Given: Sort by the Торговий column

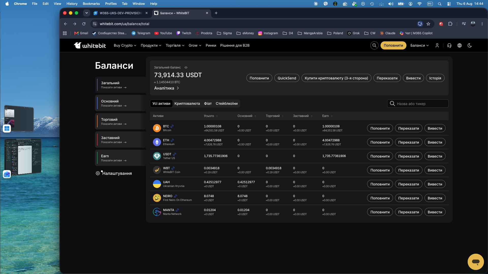Looking at the screenshot, I should pyautogui.click(x=275, y=116).
